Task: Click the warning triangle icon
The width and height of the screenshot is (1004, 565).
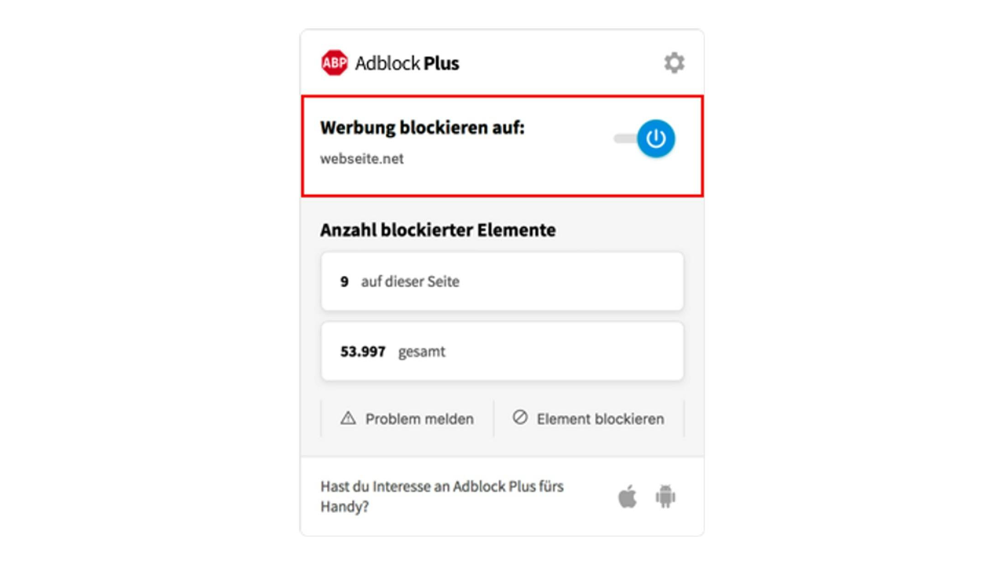Action: point(348,418)
